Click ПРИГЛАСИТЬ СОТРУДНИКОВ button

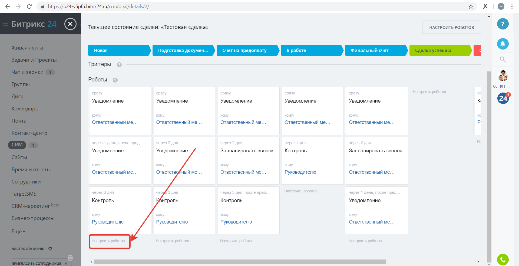coord(39,263)
